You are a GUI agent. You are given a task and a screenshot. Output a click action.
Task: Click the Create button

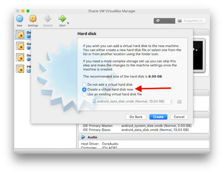pos(158,117)
